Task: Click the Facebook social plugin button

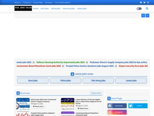Action: [x=117, y=106]
